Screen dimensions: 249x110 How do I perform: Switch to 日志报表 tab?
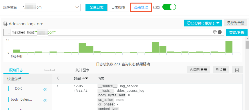point(118,7)
